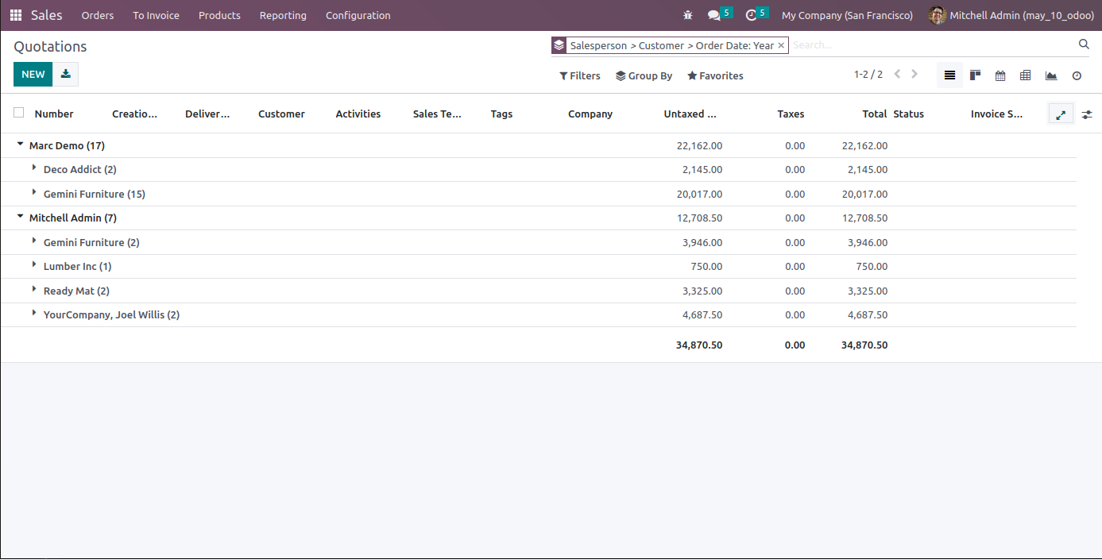
Task: Click the NEW quotation button
Action: click(33, 74)
